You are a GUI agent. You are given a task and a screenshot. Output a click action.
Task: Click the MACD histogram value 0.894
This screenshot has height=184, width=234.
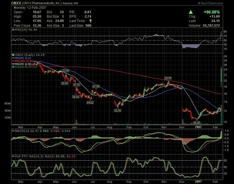[x=66, y=131]
